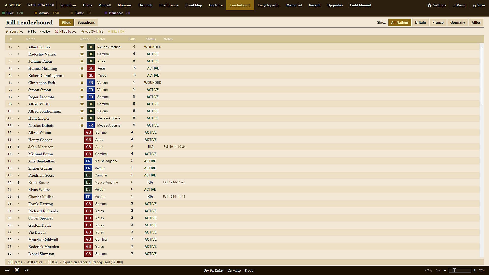
Task: Open the Recruit tab
Action: (315, 5)
